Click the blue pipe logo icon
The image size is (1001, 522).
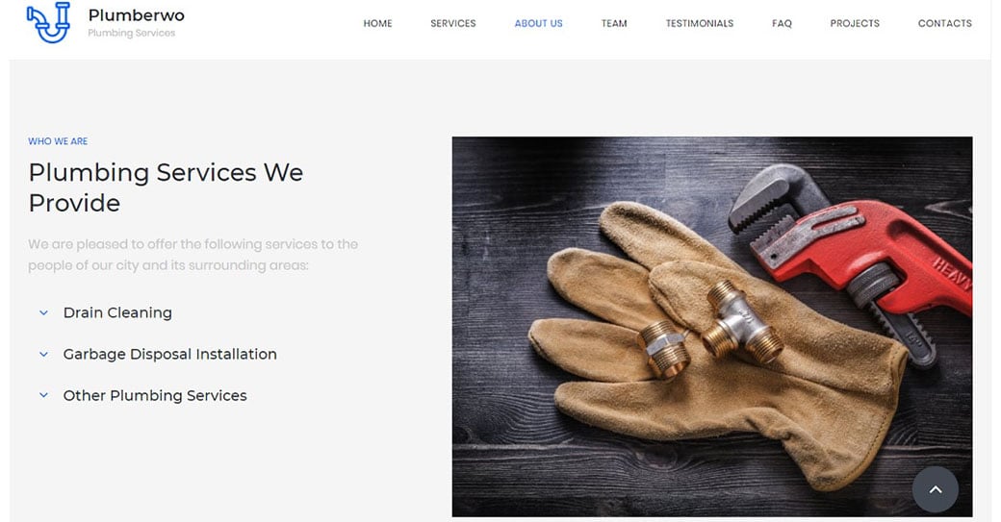point(48,23)
